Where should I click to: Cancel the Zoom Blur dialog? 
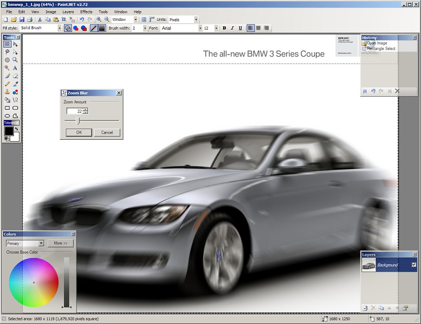point(107,132)
